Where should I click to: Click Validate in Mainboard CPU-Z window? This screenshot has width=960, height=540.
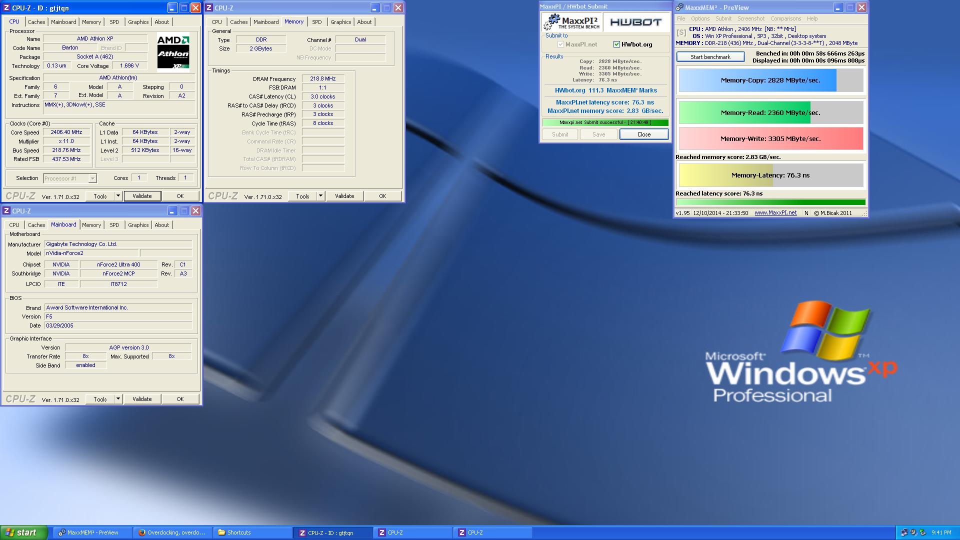pos(142,399)
